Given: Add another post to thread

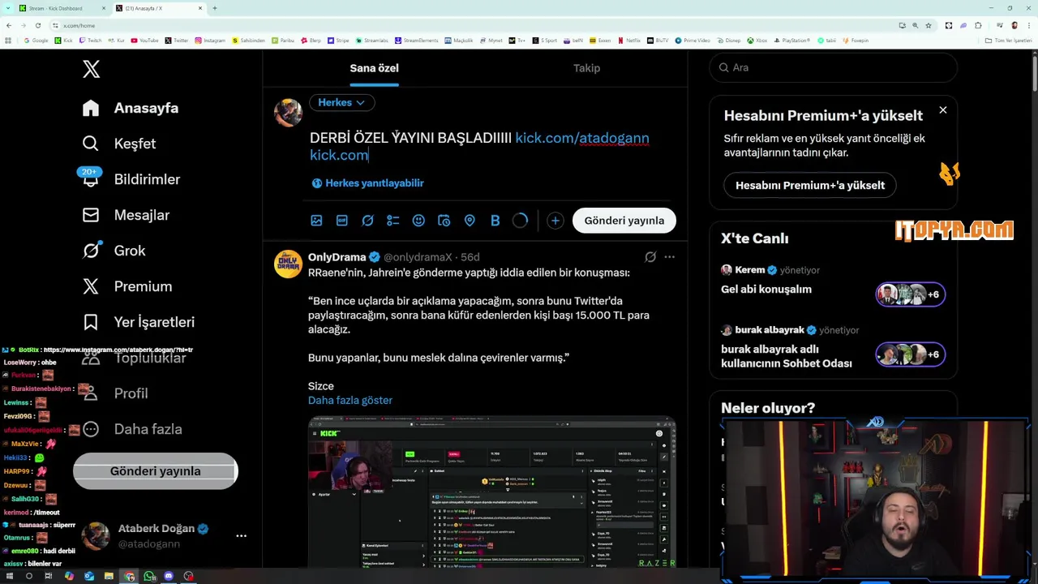Looking at the screenshot, I should 555,221.
